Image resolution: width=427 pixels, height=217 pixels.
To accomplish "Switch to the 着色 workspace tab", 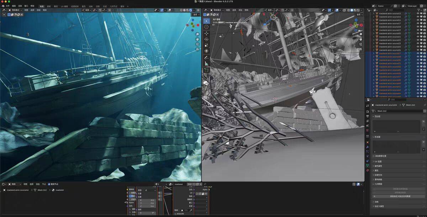I will point(84,6).
